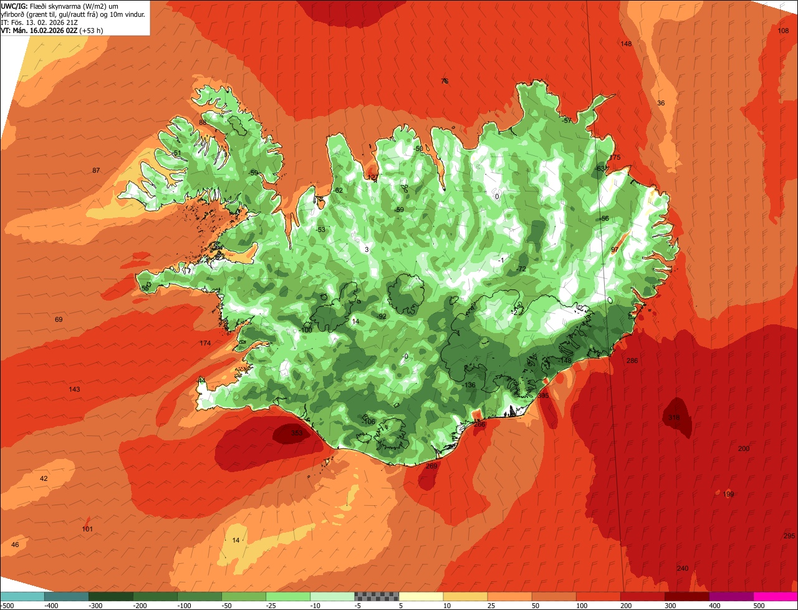This screenshot has width=798, height=610.
Task: Click the map value -62 in northwest Iceland
Action: (338, 190)
